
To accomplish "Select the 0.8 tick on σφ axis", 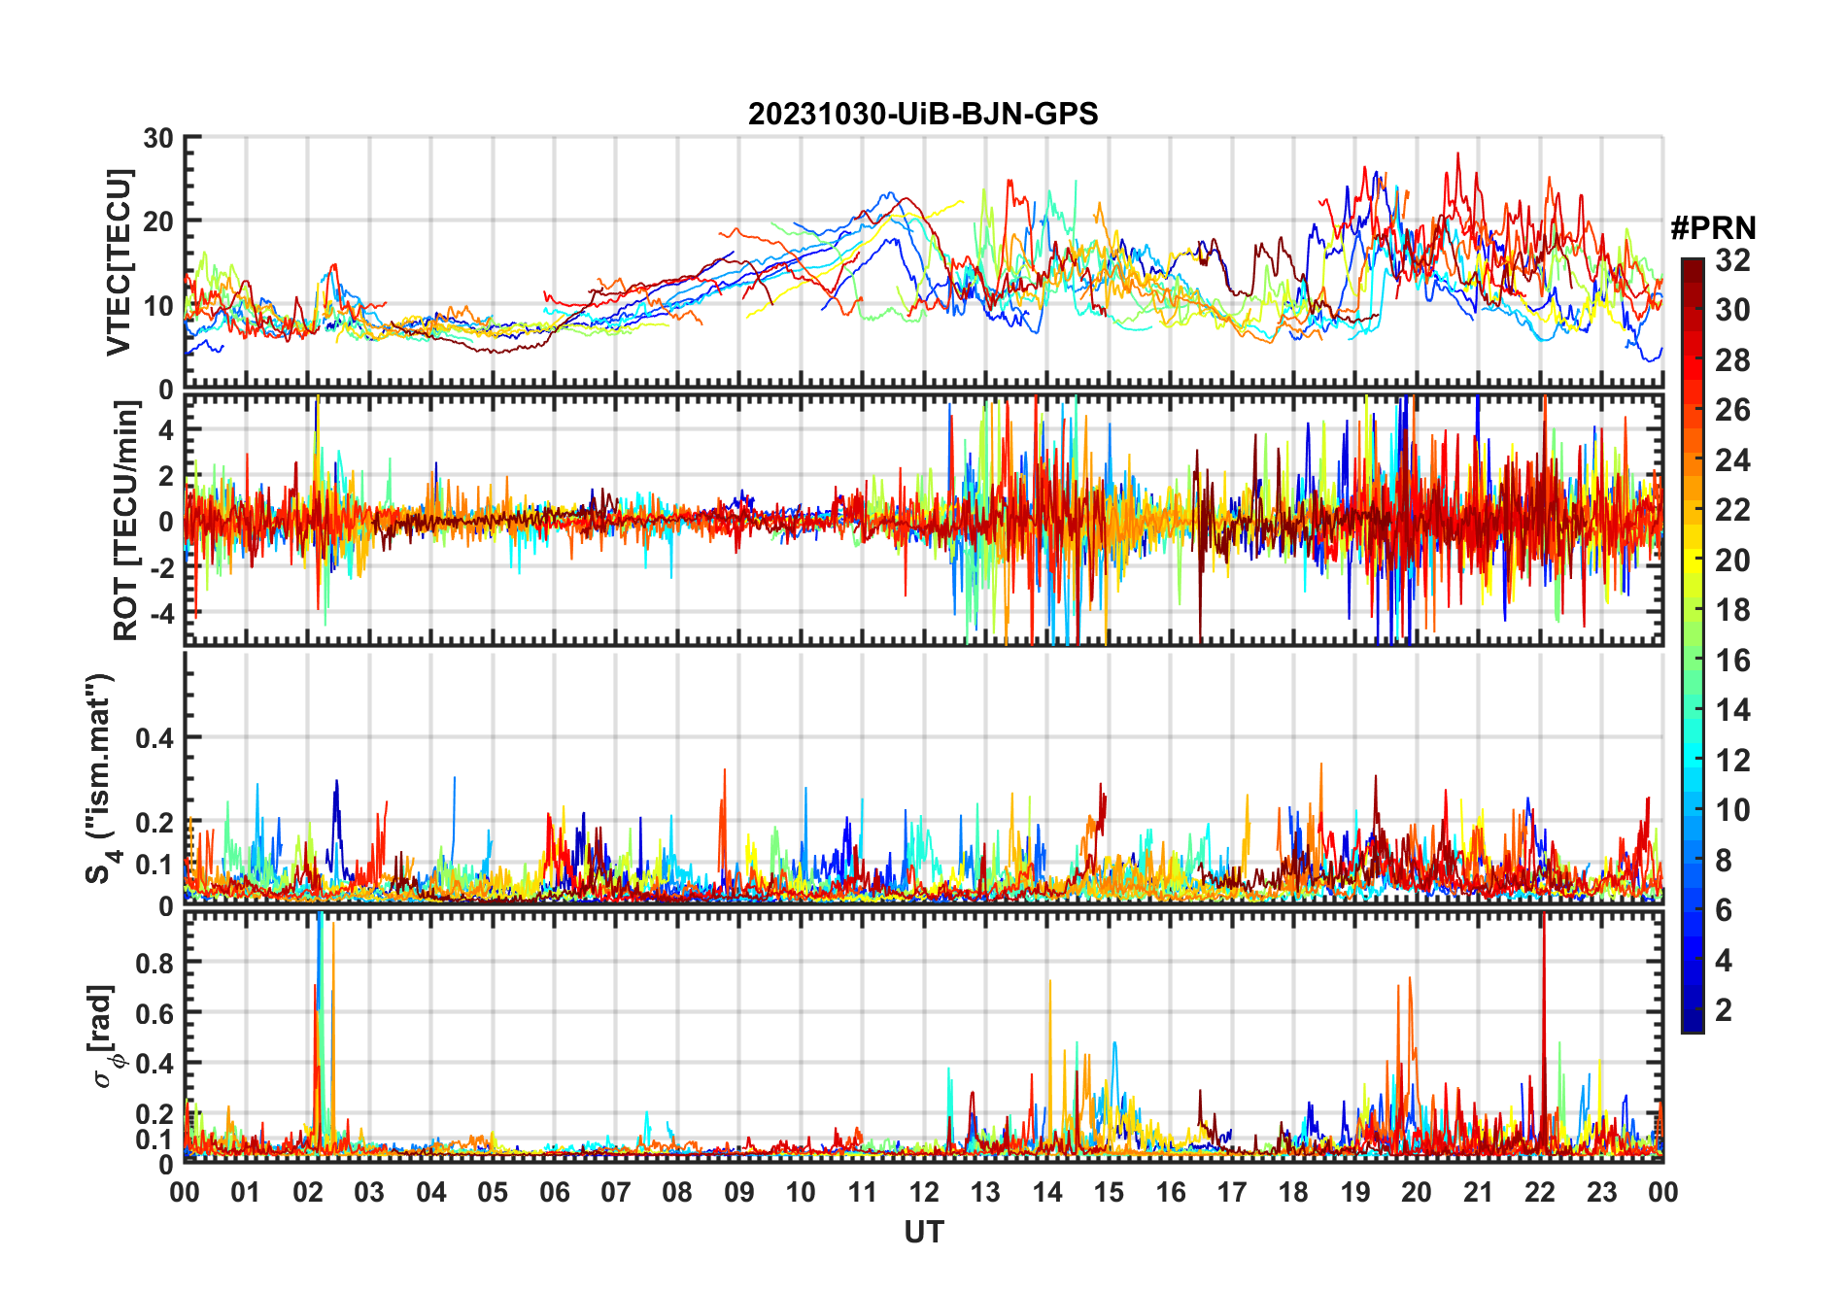I will [x=154, y=963].
